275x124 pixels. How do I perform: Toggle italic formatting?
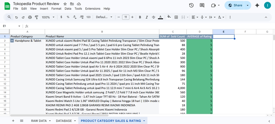147,17
